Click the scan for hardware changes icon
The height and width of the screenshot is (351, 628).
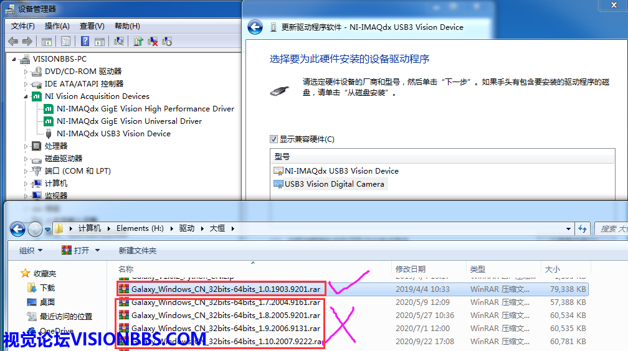[118, 42]
